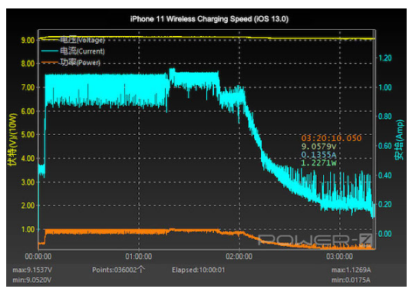
Task: Click the 7.00 voltage axis label
Action: (28, 87)
